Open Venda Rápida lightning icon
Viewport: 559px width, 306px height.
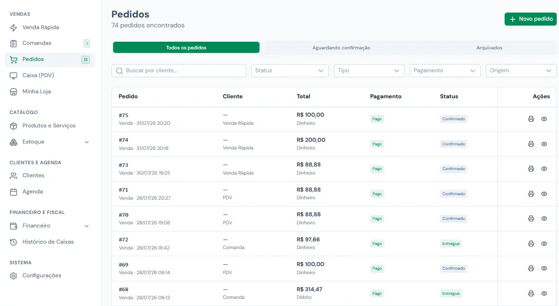(x=13, y=27)
